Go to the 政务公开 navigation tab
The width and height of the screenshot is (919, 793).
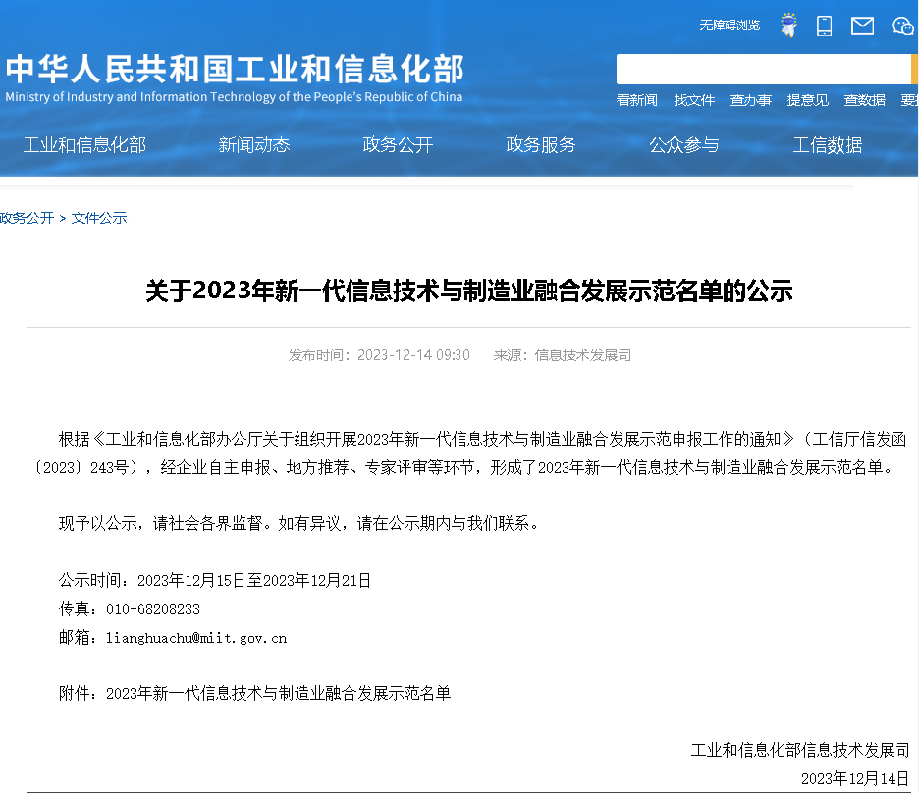(x=398, y=145)
